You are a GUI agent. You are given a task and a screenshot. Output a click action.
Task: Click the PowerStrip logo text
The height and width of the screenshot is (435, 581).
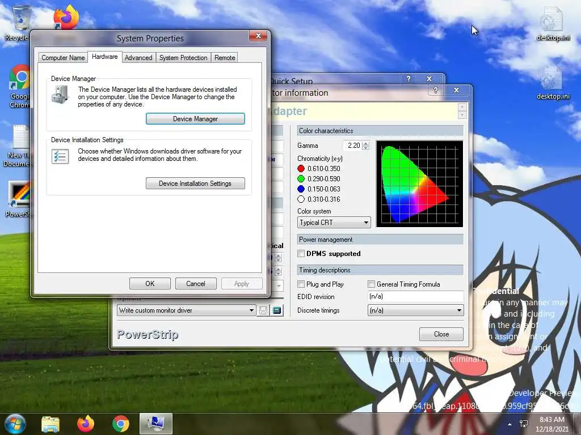[148, 334]
